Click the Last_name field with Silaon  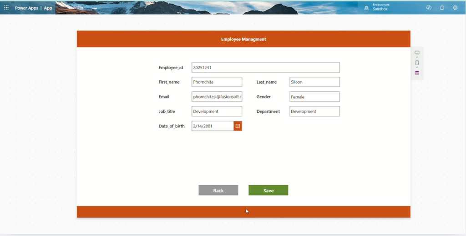(x=315, y=82)
